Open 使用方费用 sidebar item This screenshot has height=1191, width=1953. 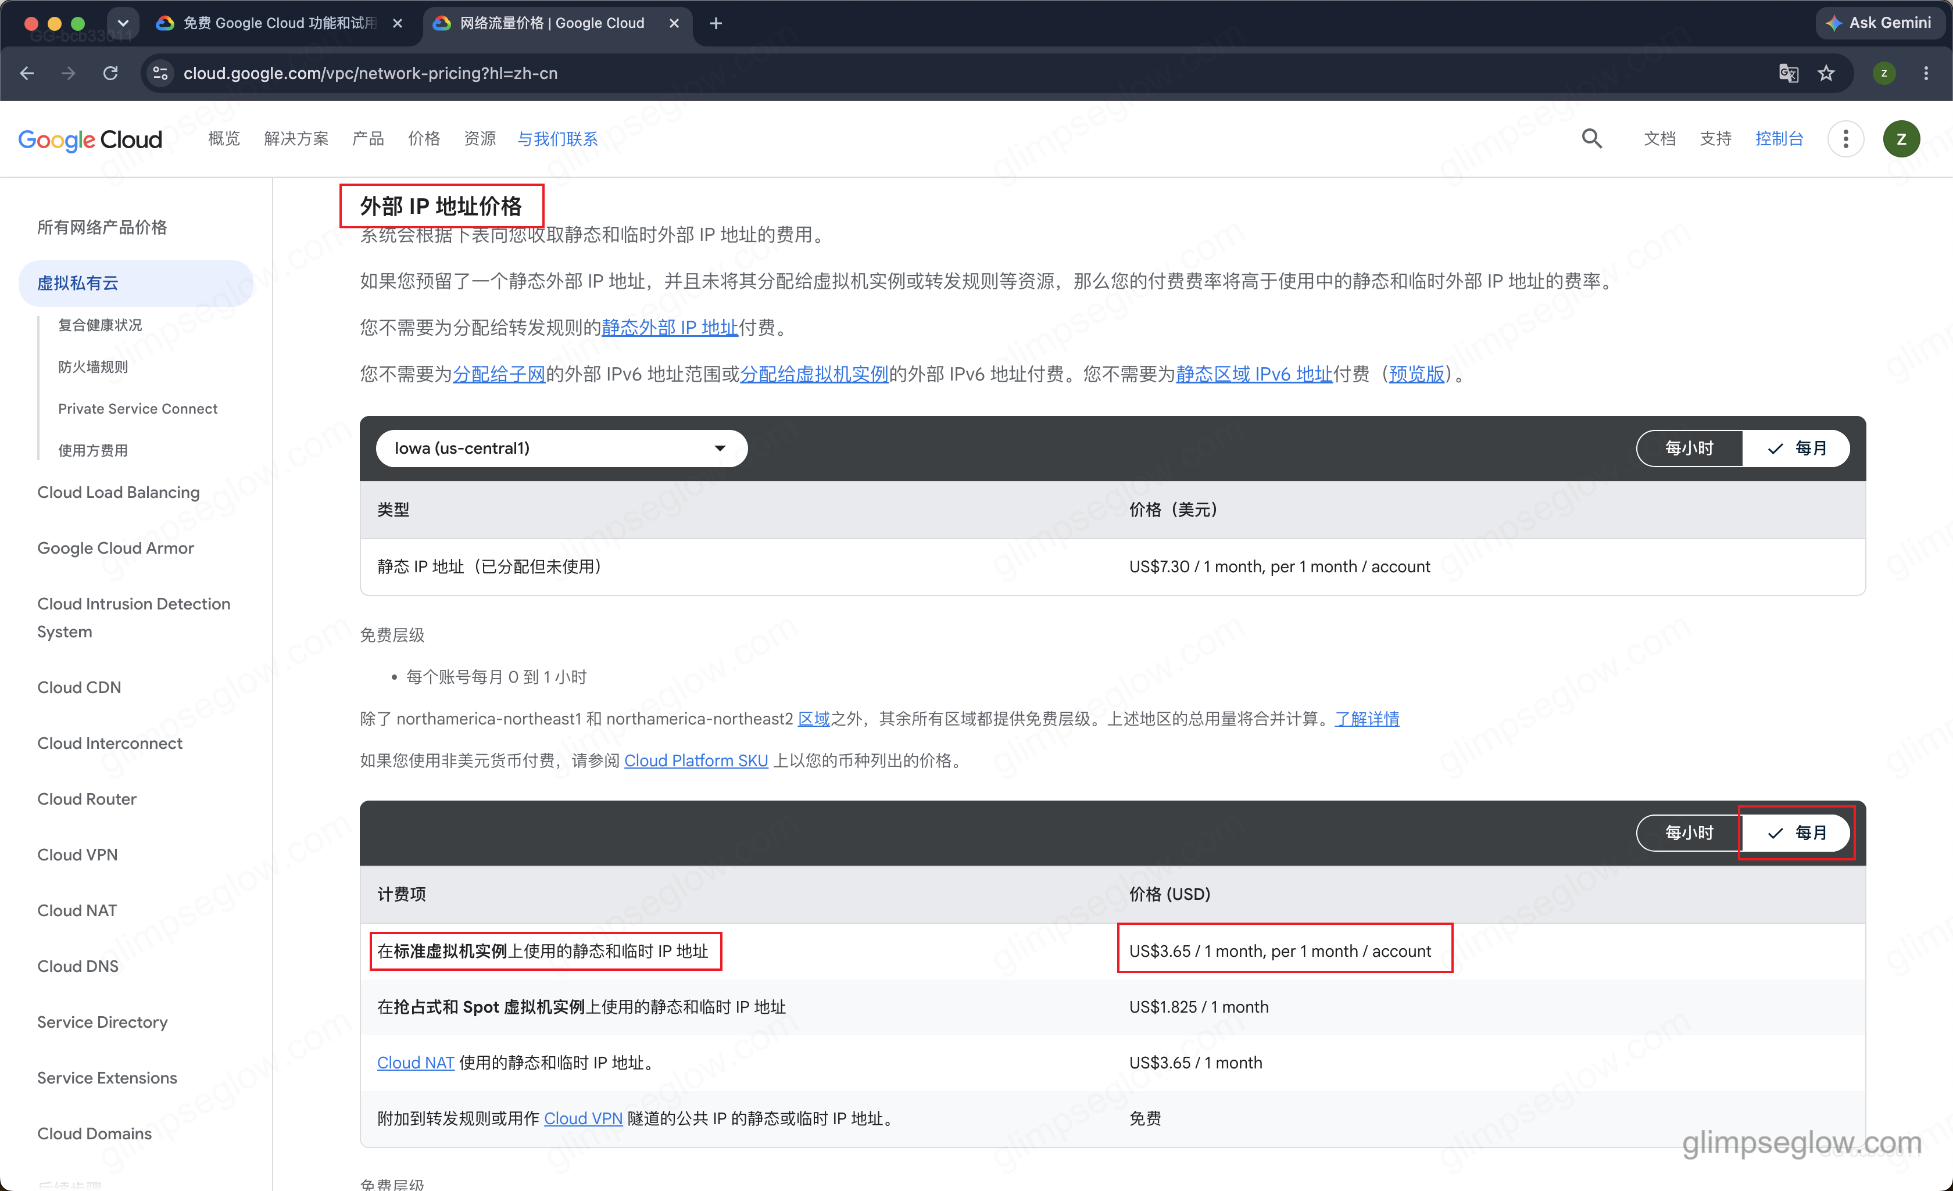[93, 450]
